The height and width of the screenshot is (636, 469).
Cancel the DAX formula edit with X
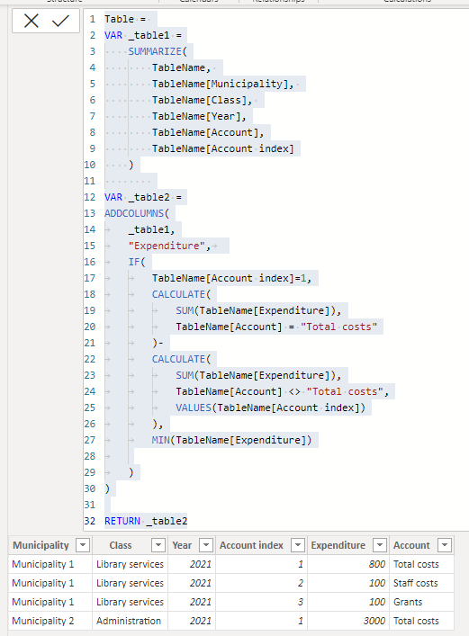tap(32, 21)
